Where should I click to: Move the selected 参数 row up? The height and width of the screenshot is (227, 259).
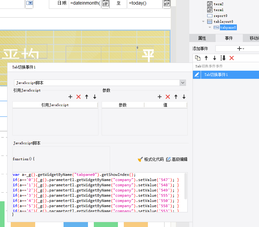(176, 97)
